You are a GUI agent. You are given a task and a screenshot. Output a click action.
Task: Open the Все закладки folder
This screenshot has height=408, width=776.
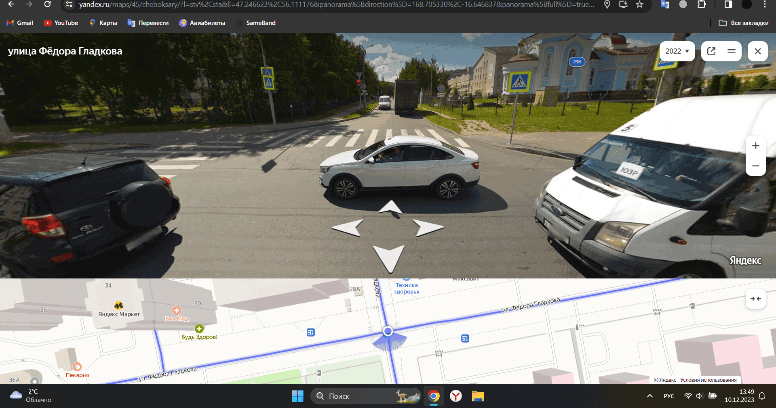(744, 23)
